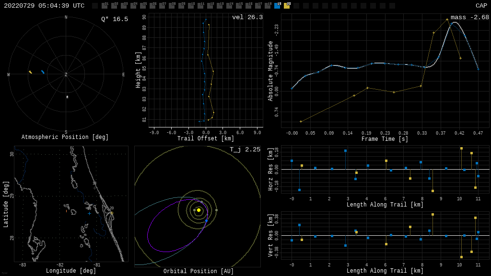Click the Frame Time [s] axis label
Image resolution: width=491 pixels, height=276 pixels.
pos(385,139)
